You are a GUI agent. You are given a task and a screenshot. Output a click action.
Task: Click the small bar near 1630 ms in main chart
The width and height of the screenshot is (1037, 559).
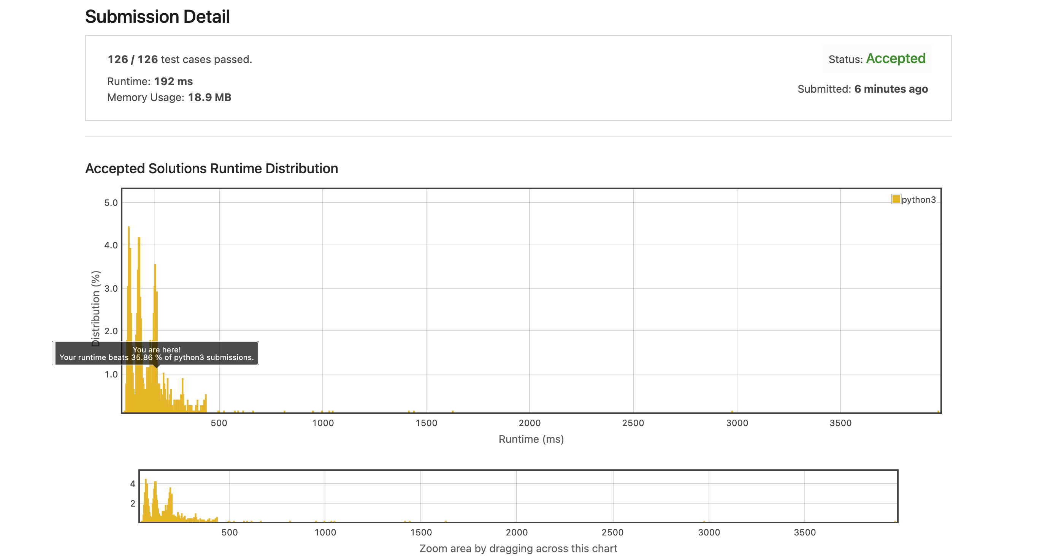pos(452,411)
